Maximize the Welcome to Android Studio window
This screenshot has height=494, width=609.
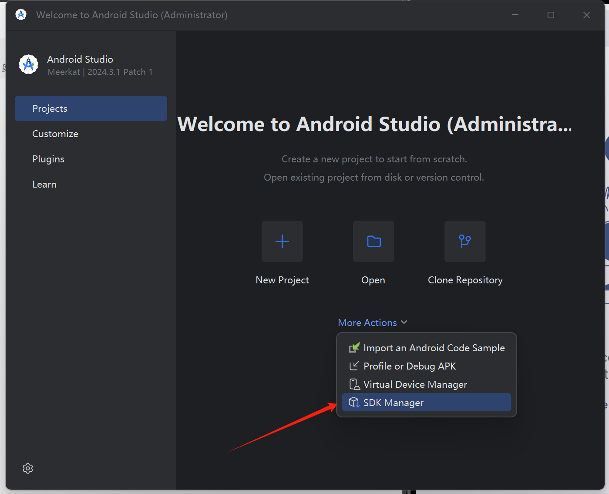pyautogui.click(x=551, y=15)
